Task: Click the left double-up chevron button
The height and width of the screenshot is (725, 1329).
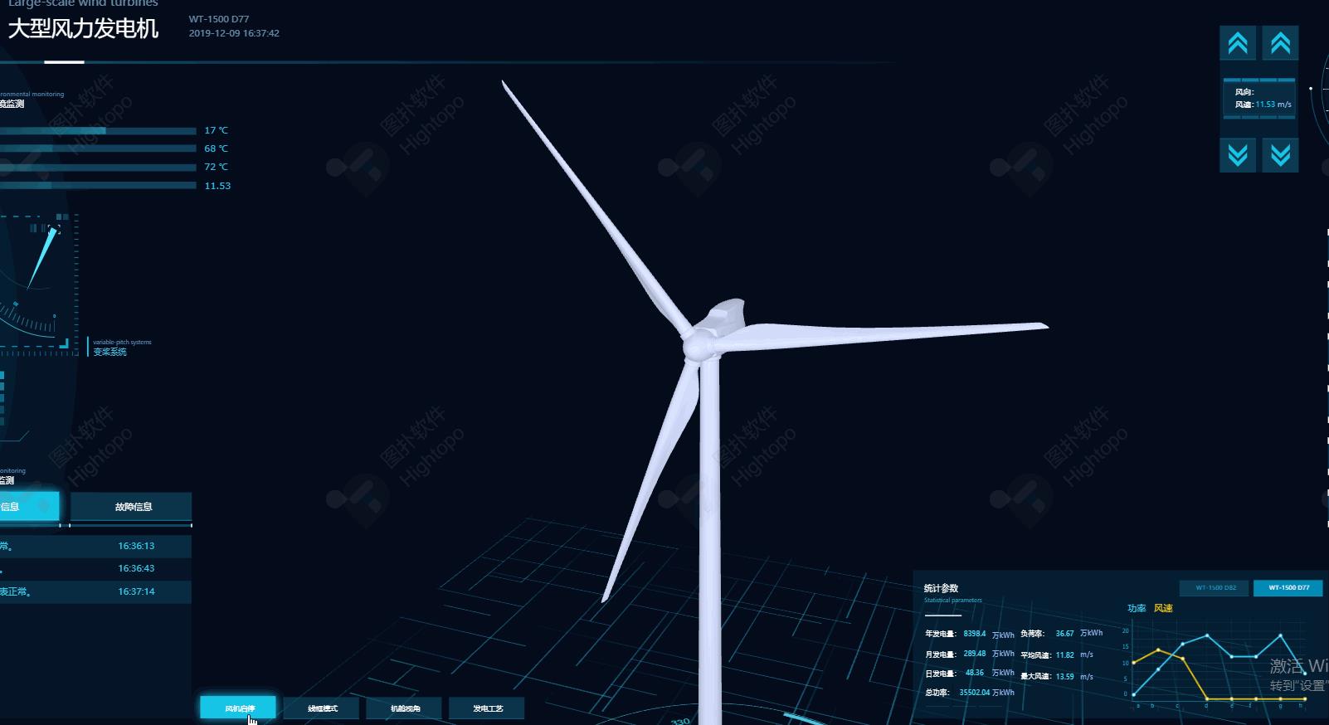Action: click(1237, 43)
